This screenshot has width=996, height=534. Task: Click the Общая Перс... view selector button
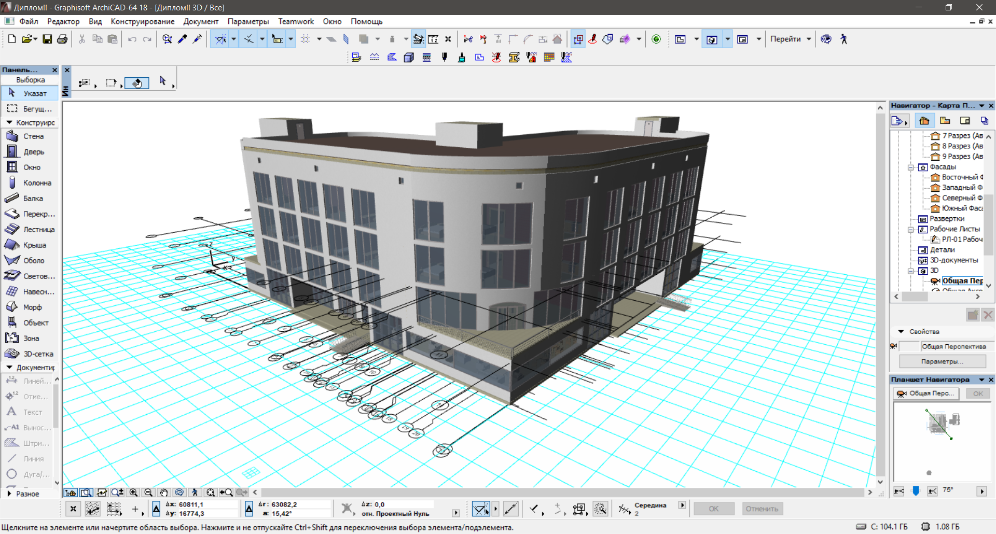coord(926,394)
